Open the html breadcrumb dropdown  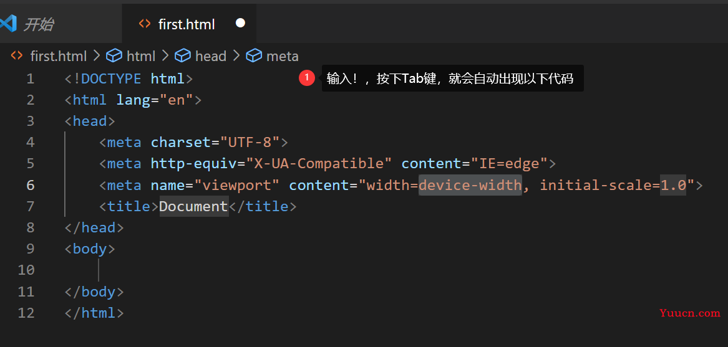coord(141,57)
